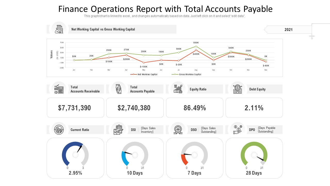Image resolution: width=330 pixels, height=186 pixels.
Task: Click the $-20K Jul data label
Action: [179, 65]
